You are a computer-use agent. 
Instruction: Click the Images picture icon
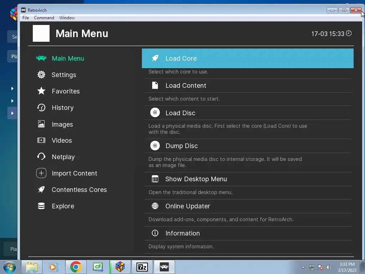click(x=41, y=124)
